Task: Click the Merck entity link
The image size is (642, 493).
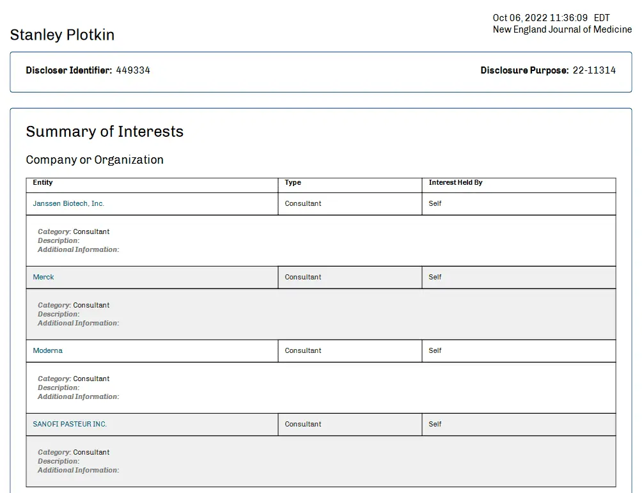Action: pos(43,277)
